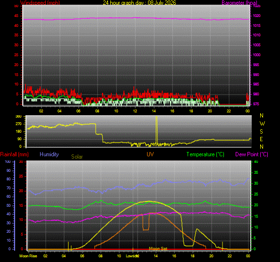
Task: Click the Lowtide label on time axis
Action: click(x=132, y=256)
